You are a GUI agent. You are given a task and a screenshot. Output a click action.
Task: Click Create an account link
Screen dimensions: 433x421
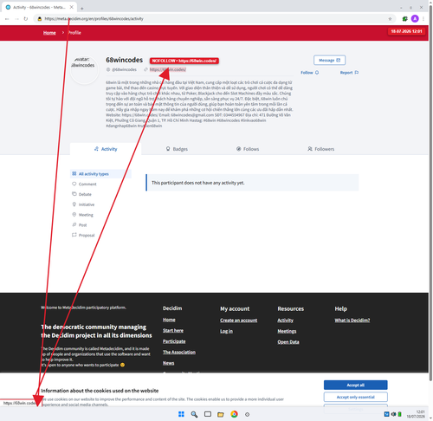coord(238,321)
